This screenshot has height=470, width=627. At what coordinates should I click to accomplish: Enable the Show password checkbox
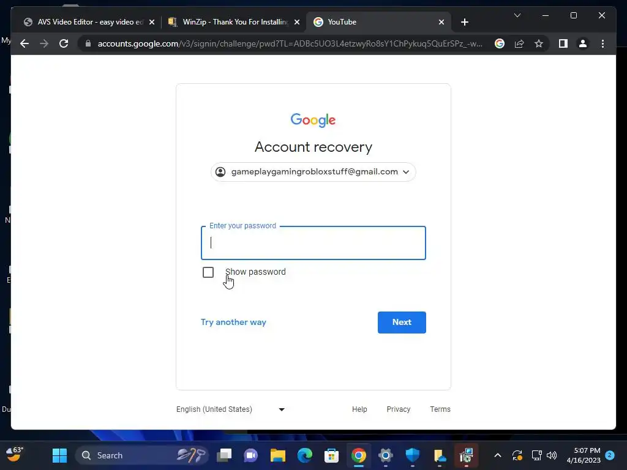click(208, 272)
